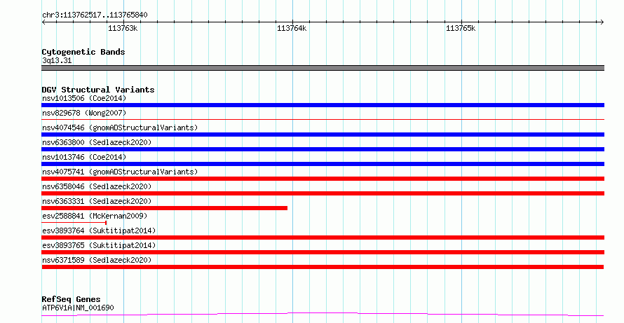Open nsv1013746 (Coe2014) label
This screenshot has height=323, width=624.
click(x=84, y=157)
